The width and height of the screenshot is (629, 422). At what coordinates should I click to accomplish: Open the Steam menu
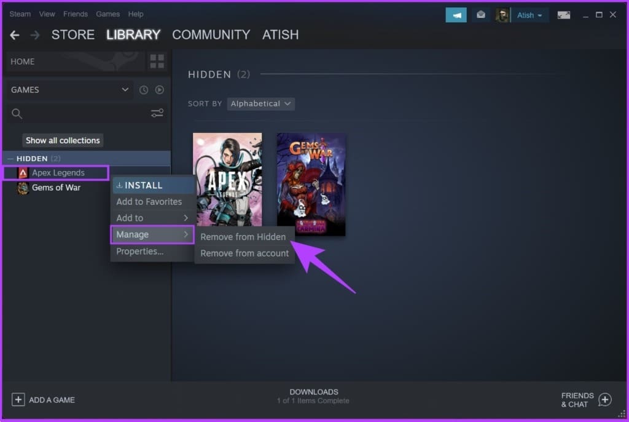pos(20,14)
